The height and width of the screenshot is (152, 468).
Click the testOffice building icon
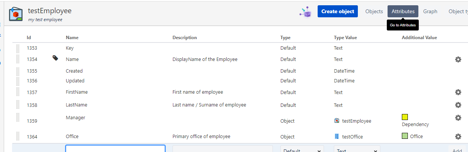click(337, 137)
